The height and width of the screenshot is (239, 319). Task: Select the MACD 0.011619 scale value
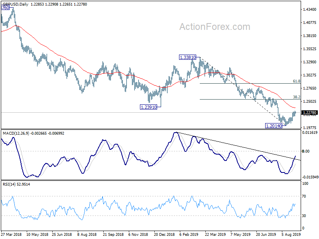coord(310,133)
